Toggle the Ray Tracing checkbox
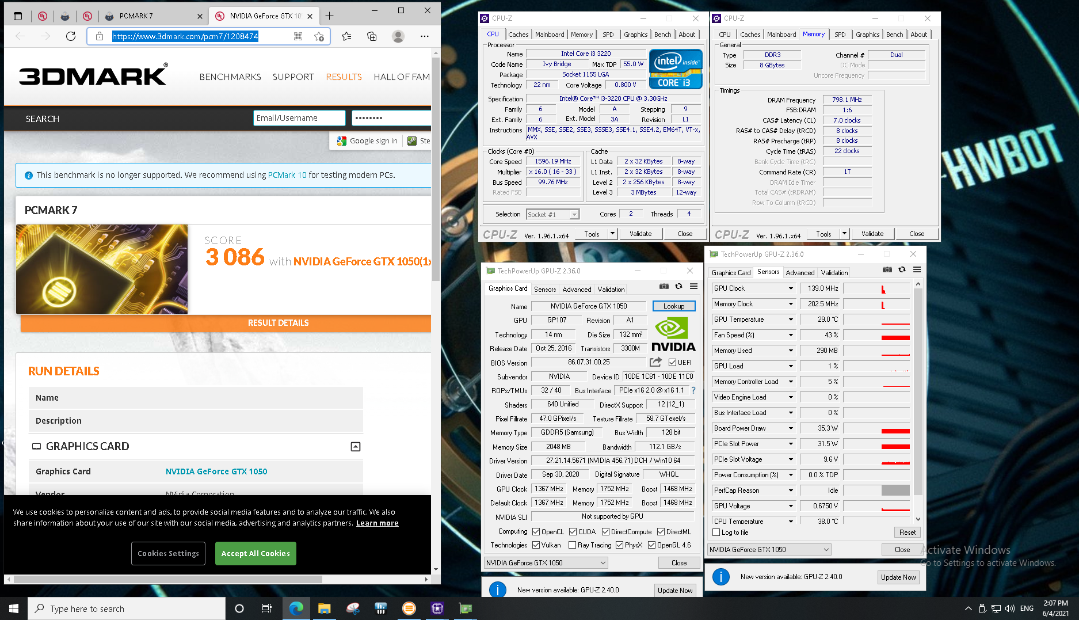 coord(573,545)
